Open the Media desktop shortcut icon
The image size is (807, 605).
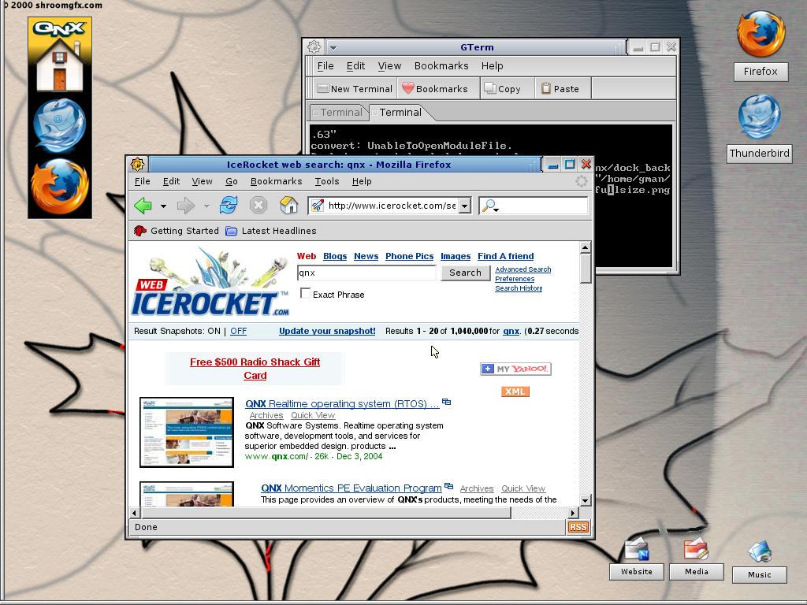[697, 549]
